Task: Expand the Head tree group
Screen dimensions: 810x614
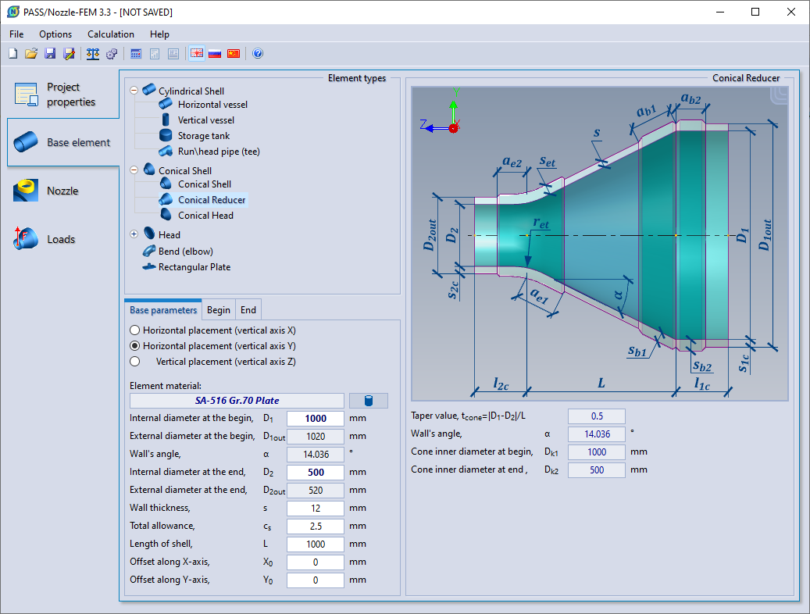Action: click(134, 234)
